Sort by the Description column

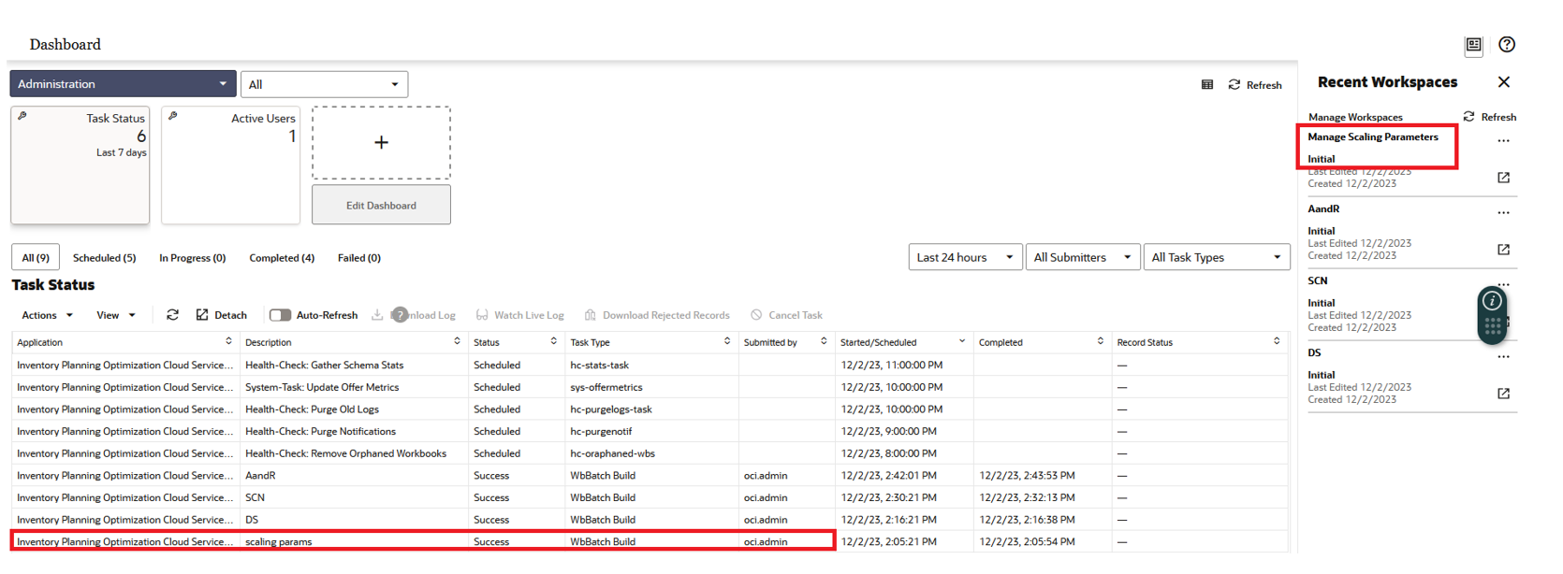[x=457, y=341]
